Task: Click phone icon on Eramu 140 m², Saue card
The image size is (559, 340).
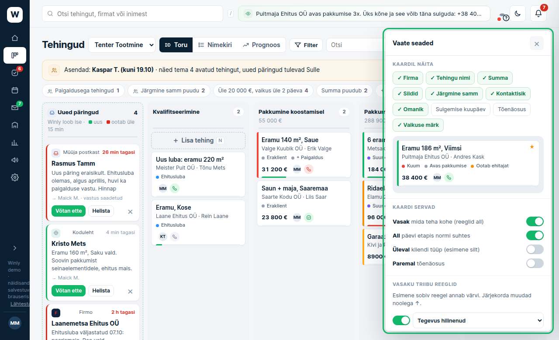Action: click(309, 169)
